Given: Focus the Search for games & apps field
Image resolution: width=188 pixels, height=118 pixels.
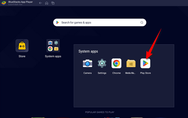Looking at the screenshot, I should point(100,22).
